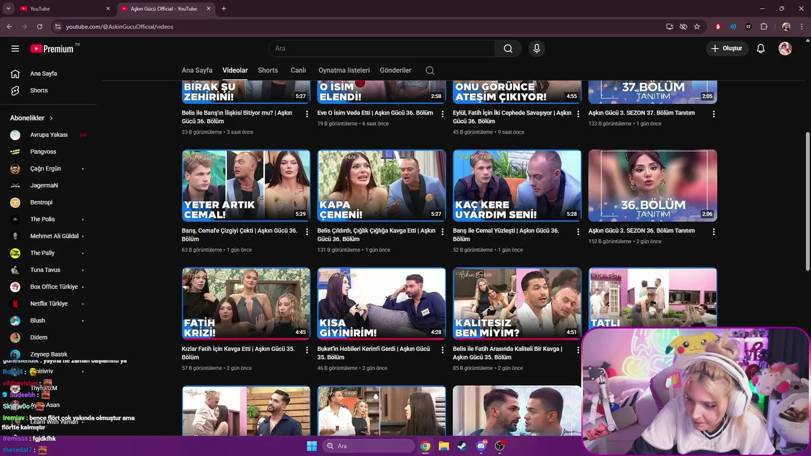Open the Netflix Türkiye subscription
Screen dimensions: 811x456
click(x=48, y=304)
